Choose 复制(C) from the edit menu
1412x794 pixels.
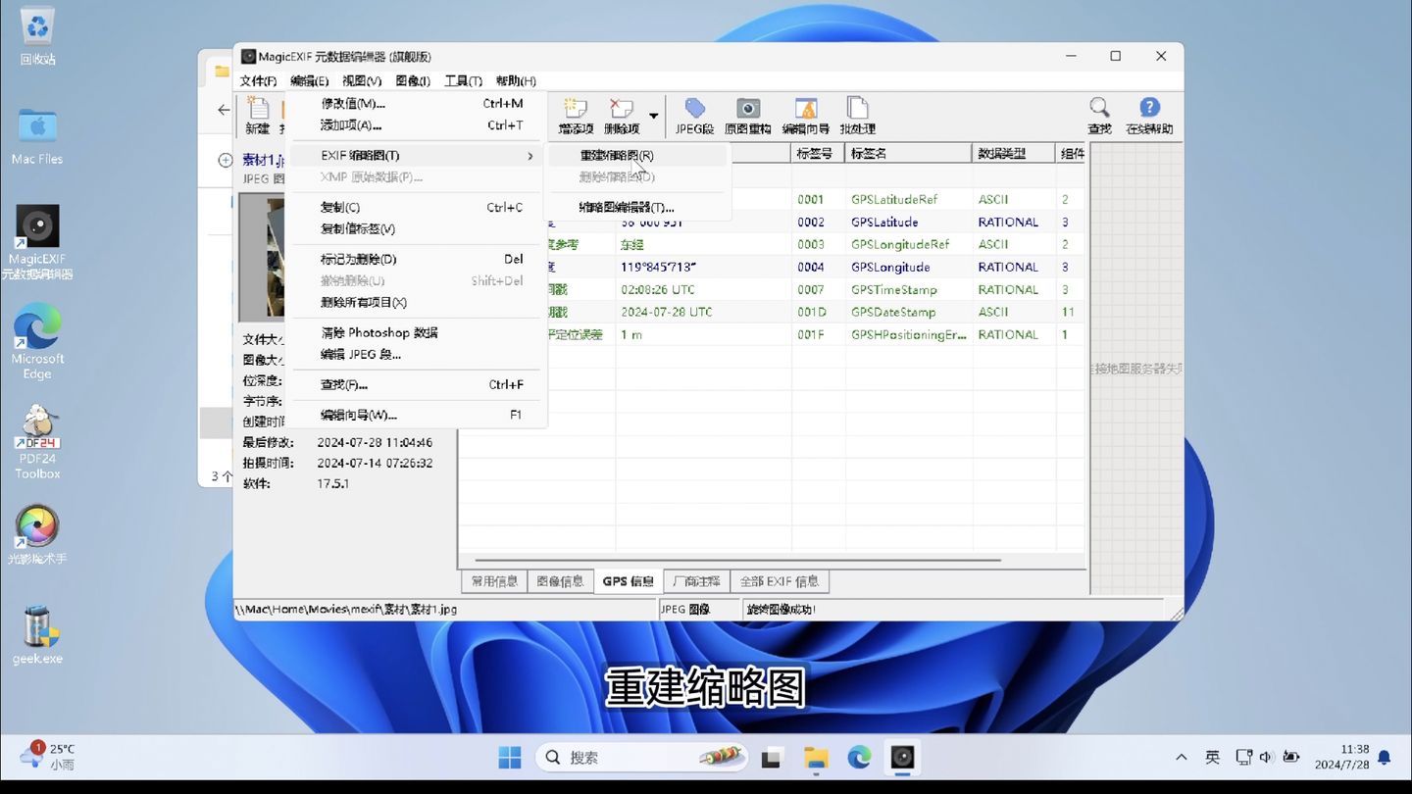pos(417,207)
